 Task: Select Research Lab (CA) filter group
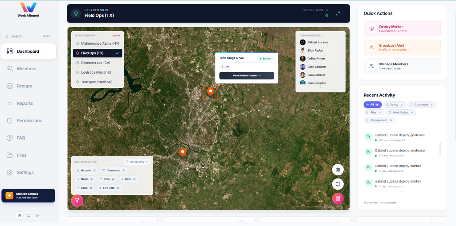coord(98,63)
